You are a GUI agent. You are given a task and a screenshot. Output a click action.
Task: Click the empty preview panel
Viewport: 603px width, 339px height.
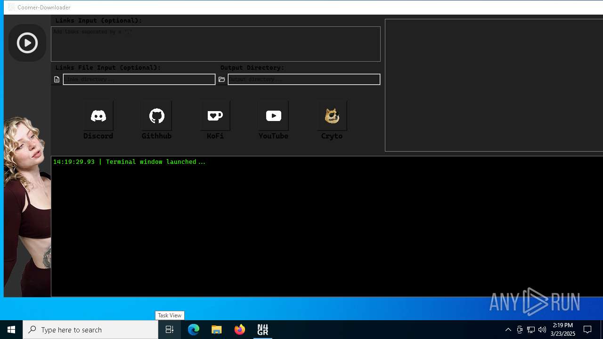494,85
